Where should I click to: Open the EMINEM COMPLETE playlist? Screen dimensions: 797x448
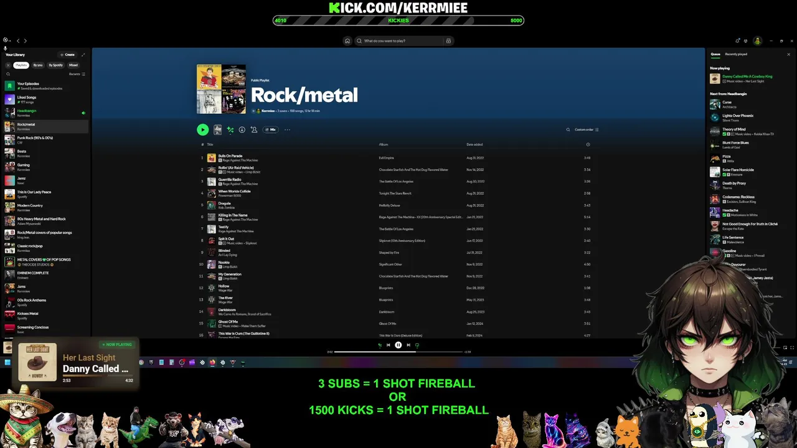click(x=45, y=275)
